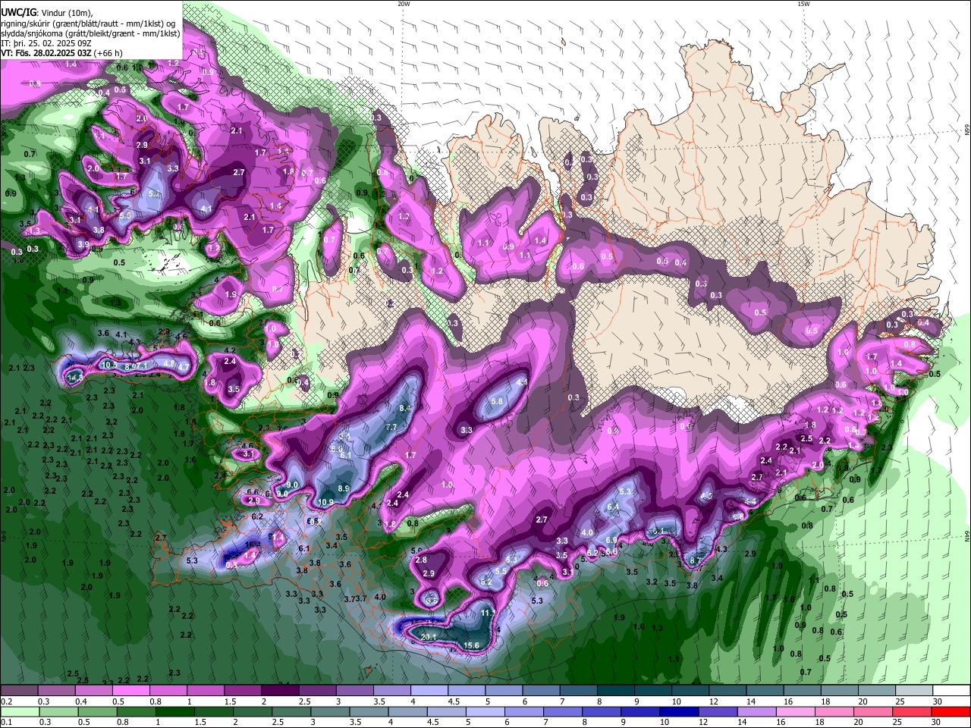Click the valid time 'VT: Fös. 28.02.2025 03Z'
Image resolution: width=971 pixels, height=728 pixels.
pyautogui.click(x=46, y=53)
